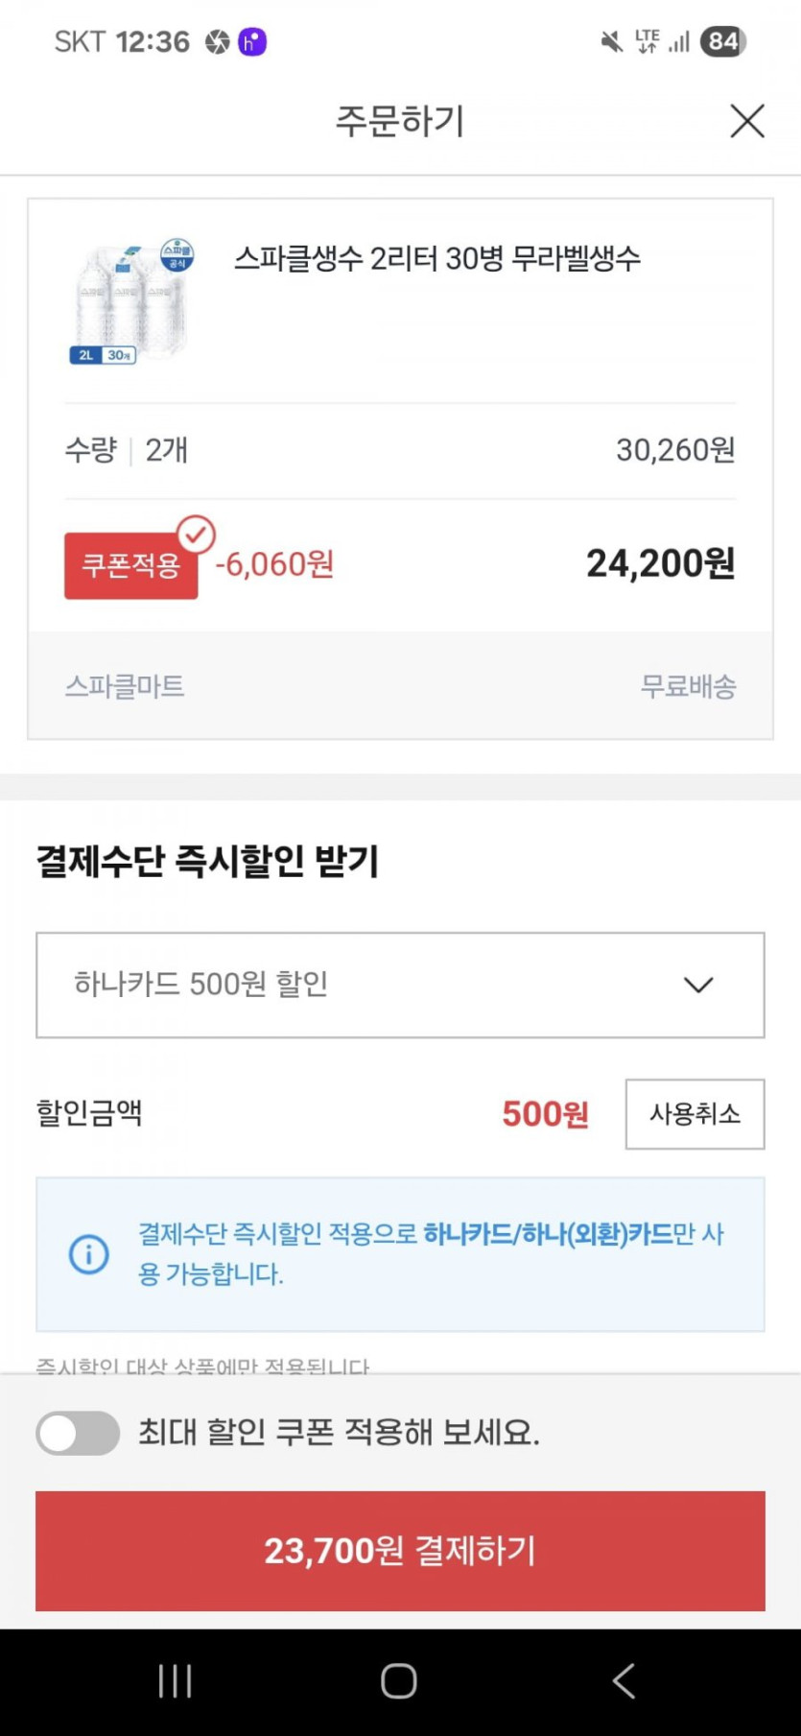Open the 스파클마트 seller link
This screenshot has width=801, height=1736.
click(x=125, y=686)
